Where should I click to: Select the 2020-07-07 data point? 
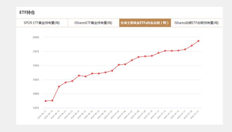132,60
